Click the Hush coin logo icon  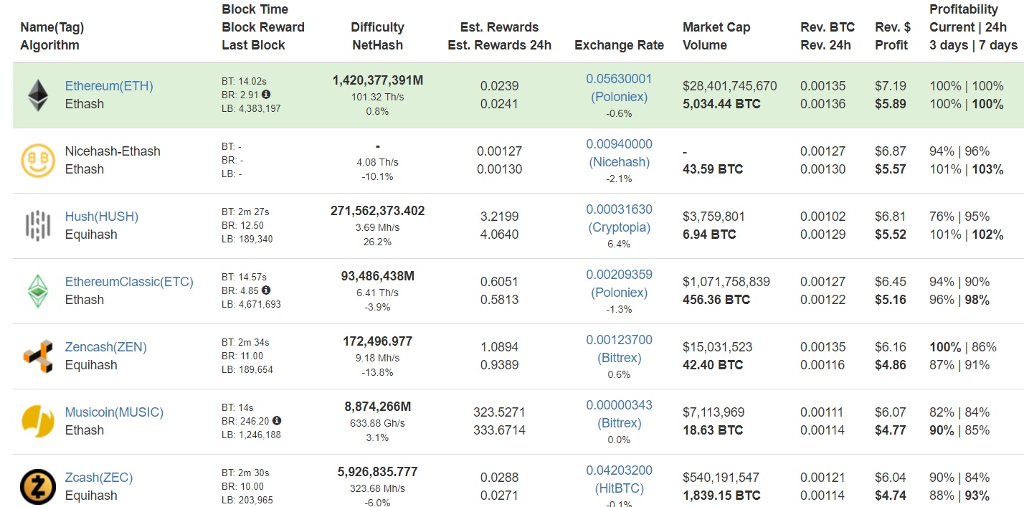(37, 226)
